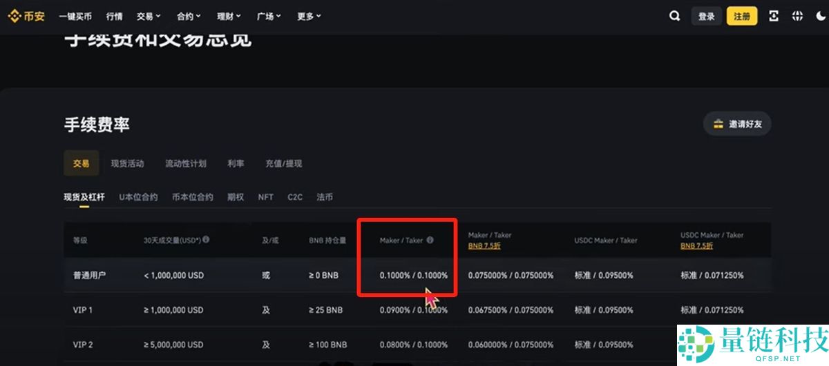829x366 pixels.
Task: Follow the first BNB 7.5折 link
Action: coord(485,246)
